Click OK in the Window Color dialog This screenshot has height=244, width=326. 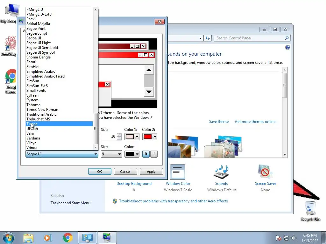pos(100,172)
